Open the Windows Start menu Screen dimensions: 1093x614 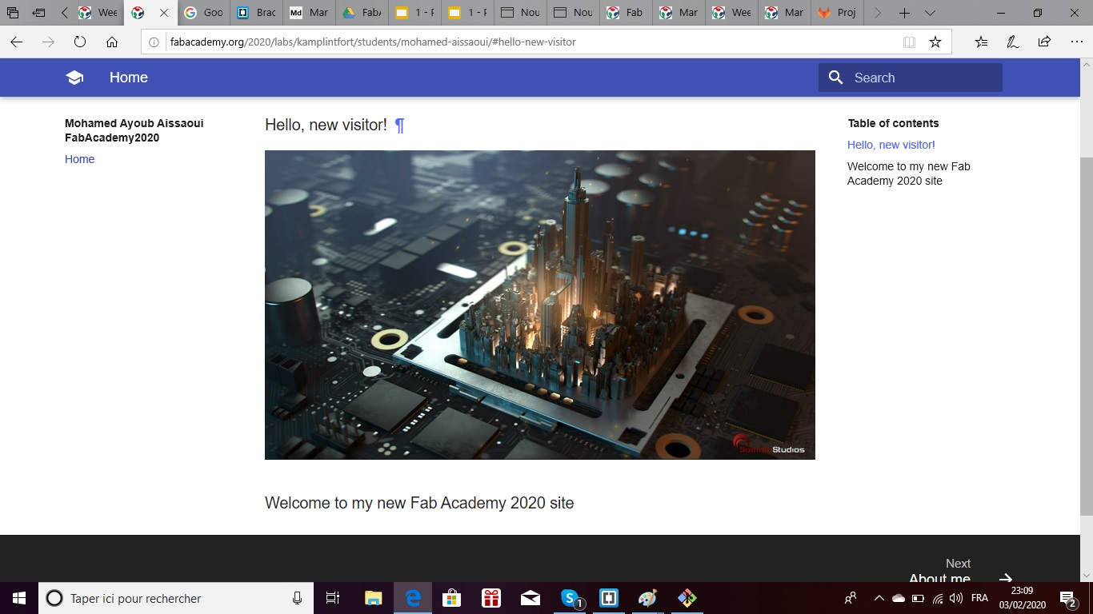[19, 598]
